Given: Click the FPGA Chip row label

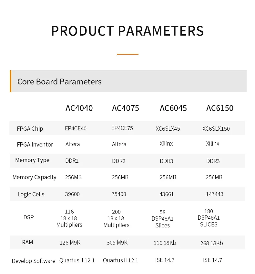Looking at the screenshot, I should point(30,129).
